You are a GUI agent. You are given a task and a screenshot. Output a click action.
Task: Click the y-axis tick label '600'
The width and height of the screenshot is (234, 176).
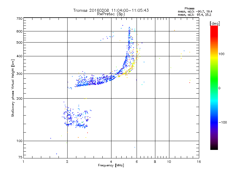click(19, 31)
